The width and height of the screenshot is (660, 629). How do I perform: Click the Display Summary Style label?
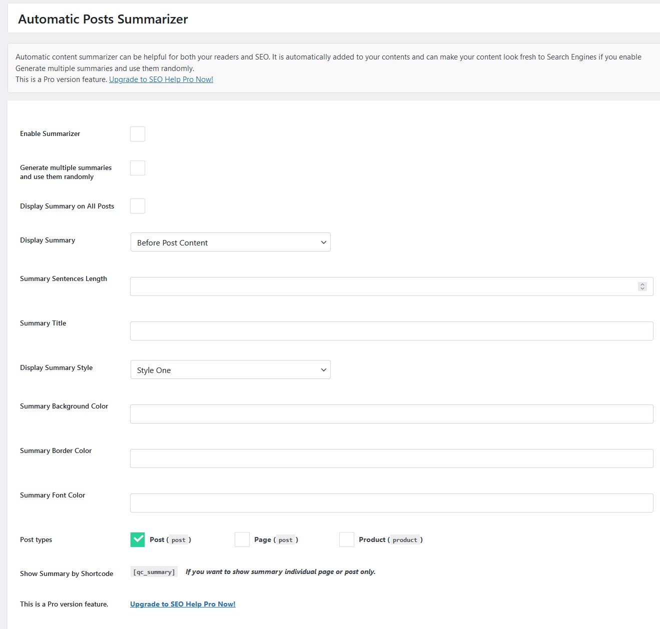pos(57,367)
